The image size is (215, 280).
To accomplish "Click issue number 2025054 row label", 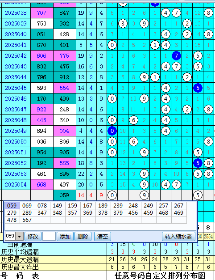I will coord(16,184).
